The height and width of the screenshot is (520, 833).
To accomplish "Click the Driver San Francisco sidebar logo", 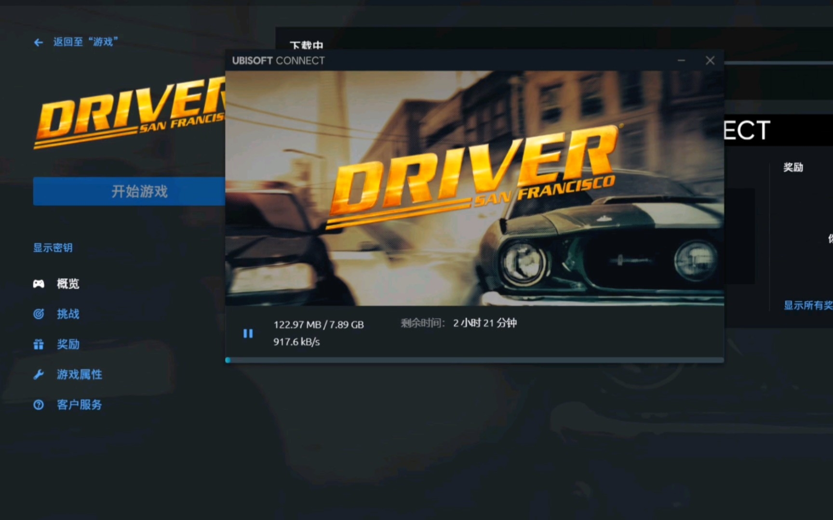I will [x=130, y=113].
